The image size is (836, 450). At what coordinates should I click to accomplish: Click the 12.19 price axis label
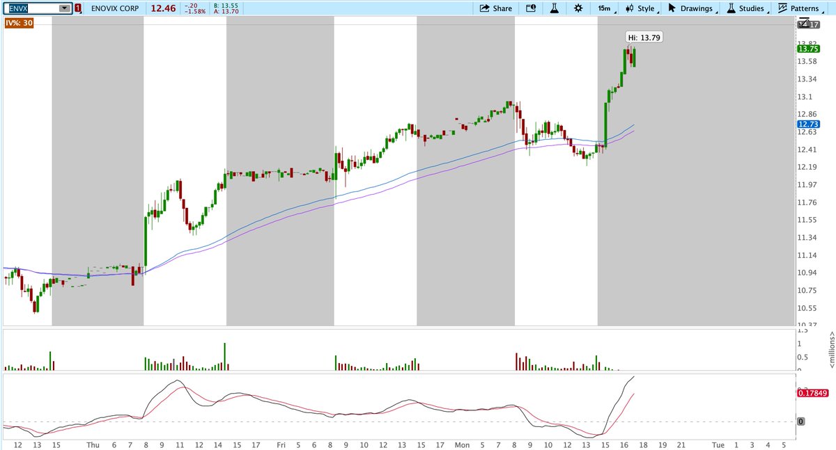(808, 167)
